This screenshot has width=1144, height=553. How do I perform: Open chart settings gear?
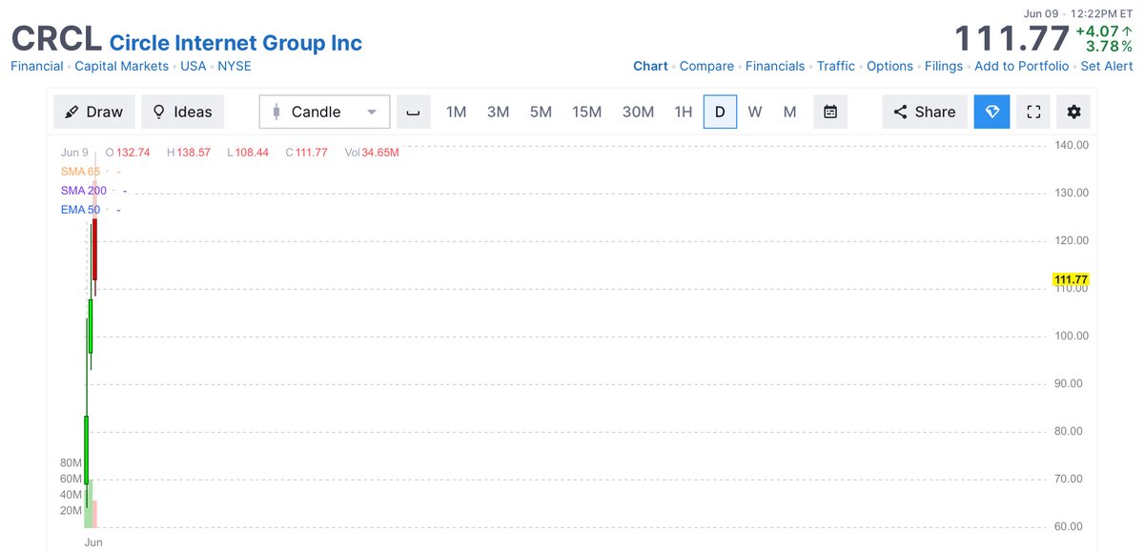(x=1073, y=112)
